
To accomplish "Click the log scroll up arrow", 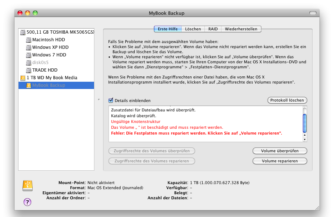I will point(305,135).
